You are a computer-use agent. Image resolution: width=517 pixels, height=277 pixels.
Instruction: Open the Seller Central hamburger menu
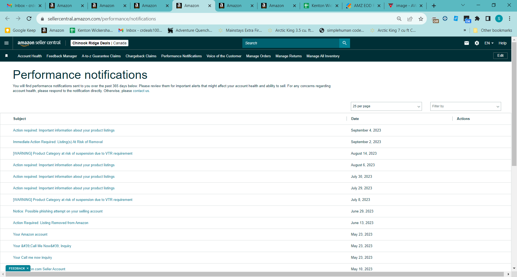tap(6, 43)
